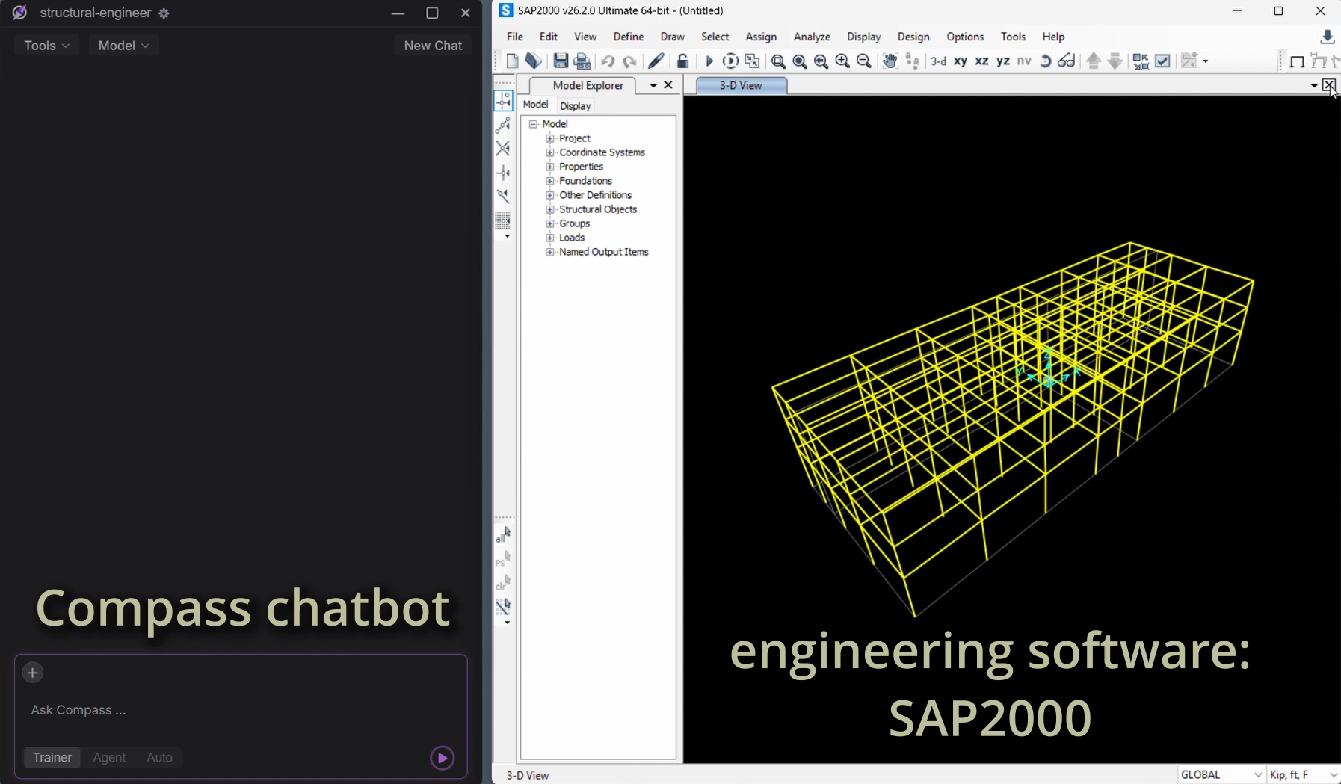Click the Run Analysis play arrow
Screen dimensions: 1341x784
709,61
